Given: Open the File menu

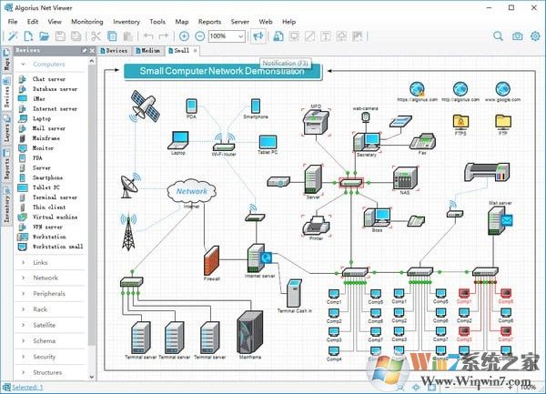Looking at the screenshot, I should [x=13, y=22].
